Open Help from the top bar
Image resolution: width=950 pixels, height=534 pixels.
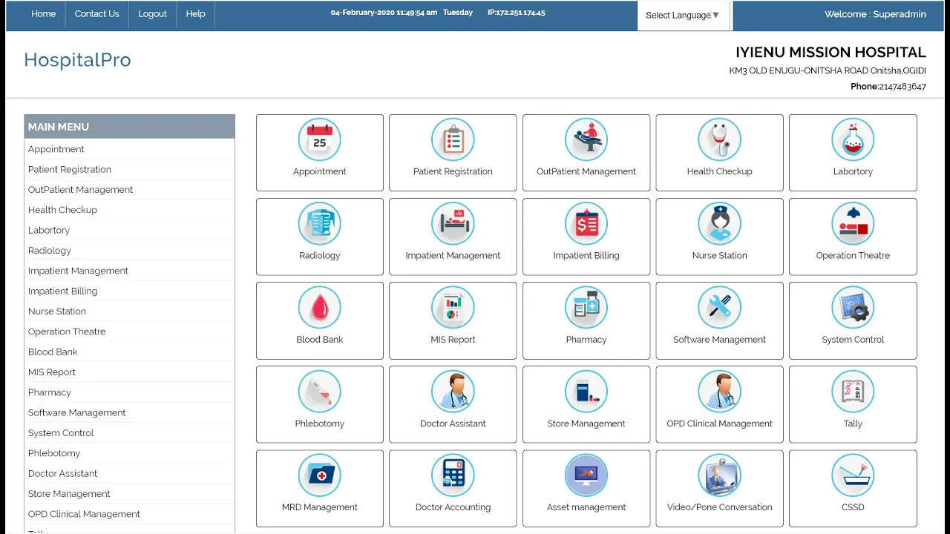(195, 14)
